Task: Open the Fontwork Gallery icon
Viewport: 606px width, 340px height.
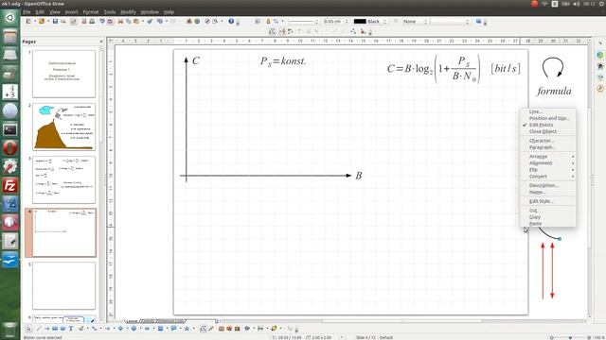Action: tap(222, 329)
